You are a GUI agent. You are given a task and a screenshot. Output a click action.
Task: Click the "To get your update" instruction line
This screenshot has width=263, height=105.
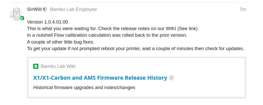pyautogui.click(x=64, y=48)
